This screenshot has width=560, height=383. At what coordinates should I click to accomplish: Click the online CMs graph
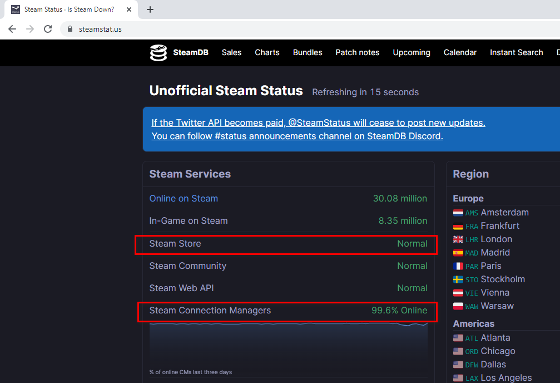pyautogui.click(x=288, y=345)
